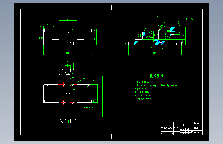Click the R10 radius label

[x=73, y=74]
